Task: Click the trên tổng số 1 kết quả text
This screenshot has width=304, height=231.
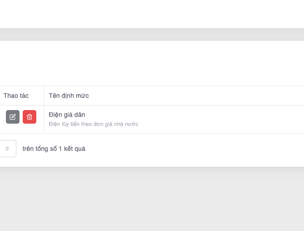Action: 54,149
